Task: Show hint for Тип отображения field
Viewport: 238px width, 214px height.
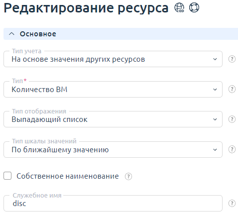Action: (x=232, y=119)
